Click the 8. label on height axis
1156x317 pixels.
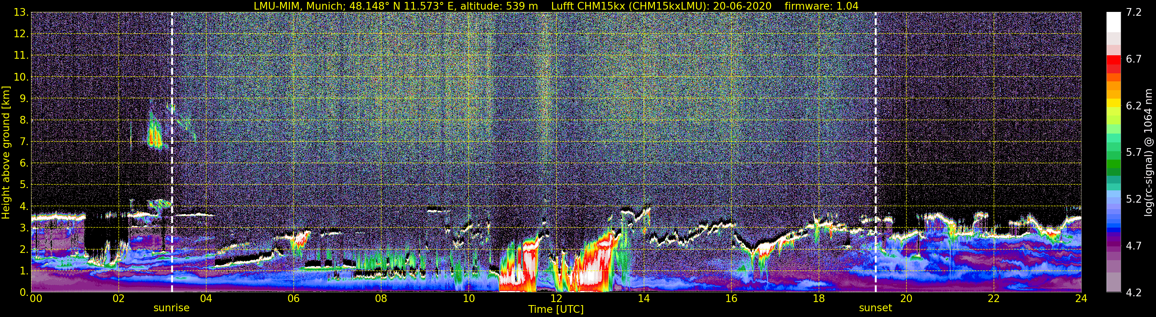(x=24, y=120)
